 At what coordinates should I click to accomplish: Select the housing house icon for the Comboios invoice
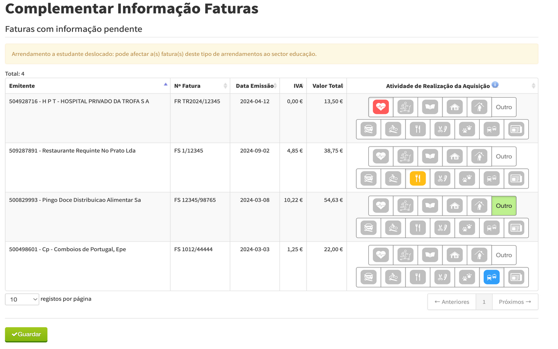454,255
